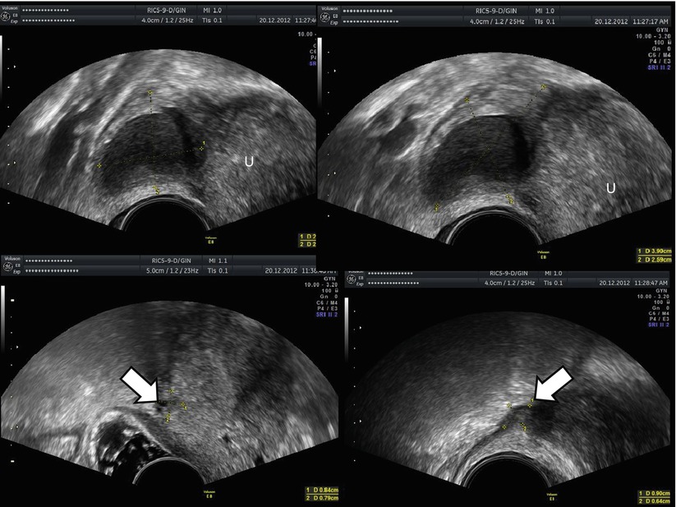This screenshot has height=507, width=676.
Task: Click the C6 / M4 contrast setting indicator
Action: click(x=659, y=55)
